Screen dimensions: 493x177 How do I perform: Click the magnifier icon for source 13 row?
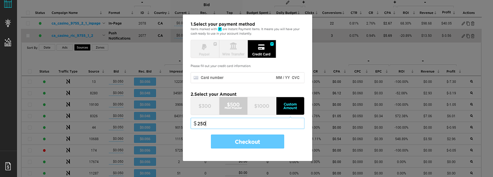coord(472,82)
